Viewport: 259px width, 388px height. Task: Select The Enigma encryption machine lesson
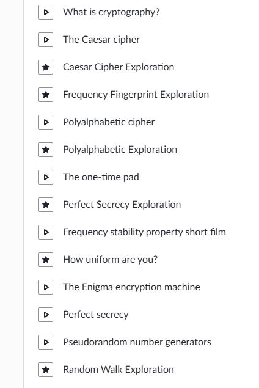(x=131, y=287)
